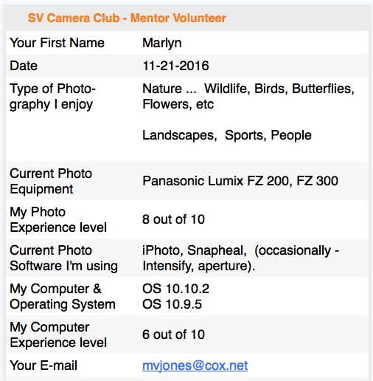Click the SV Camera Club - Mentor Volunteer heading
The height and width of the screenshot is (381, 373).
point(127,18)
